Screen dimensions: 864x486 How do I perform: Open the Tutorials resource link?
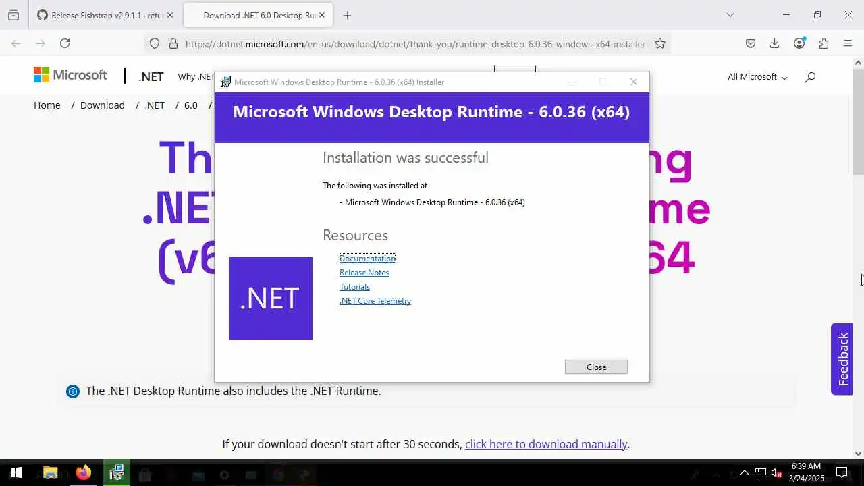(354, 286)
